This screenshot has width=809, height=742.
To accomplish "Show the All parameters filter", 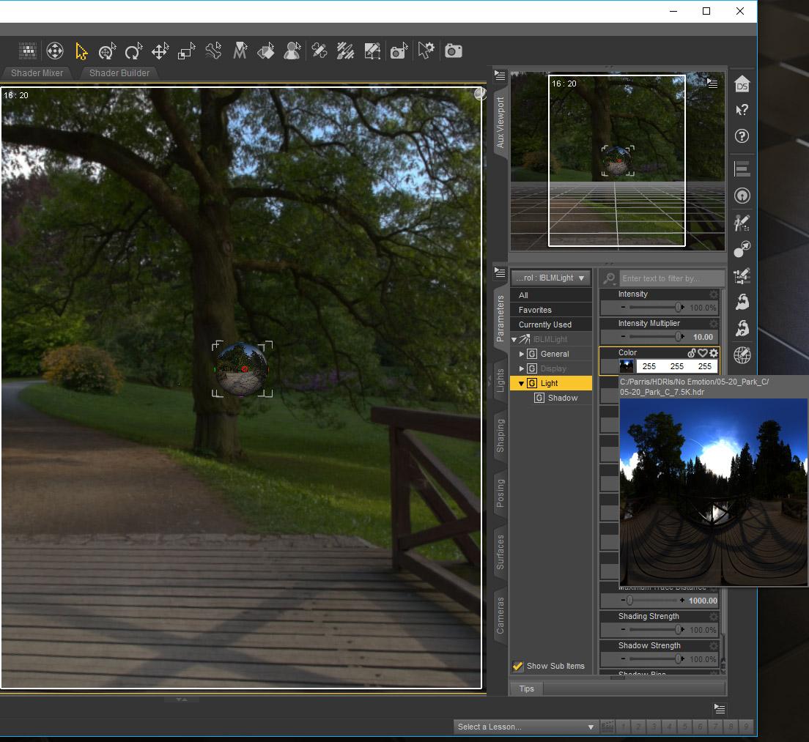I will (551, 295).
